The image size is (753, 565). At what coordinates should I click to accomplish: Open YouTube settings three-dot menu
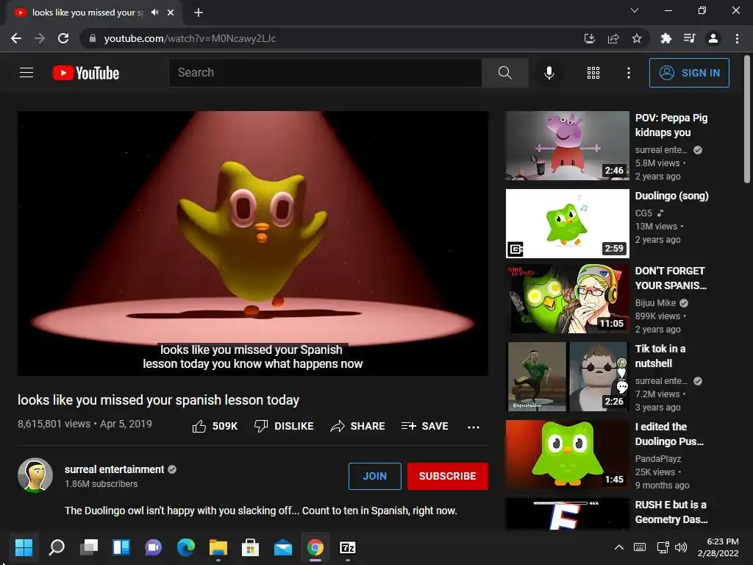628,73
